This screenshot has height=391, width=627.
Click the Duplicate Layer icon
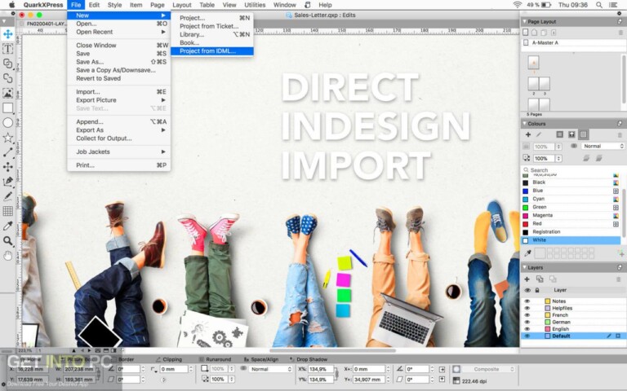click(540, 279)
